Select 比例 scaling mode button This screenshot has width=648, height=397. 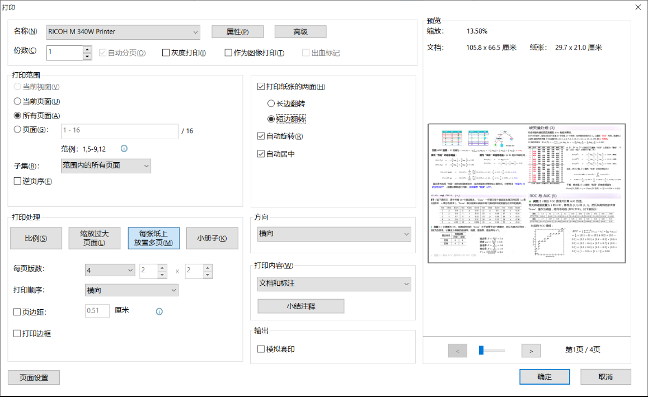[x=36, y=238]
